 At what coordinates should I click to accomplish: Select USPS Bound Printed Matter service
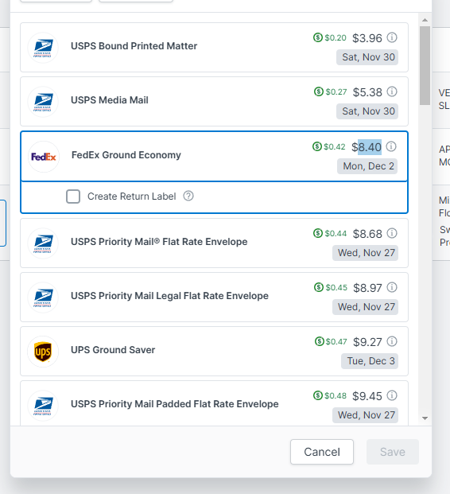pos(214,47)
